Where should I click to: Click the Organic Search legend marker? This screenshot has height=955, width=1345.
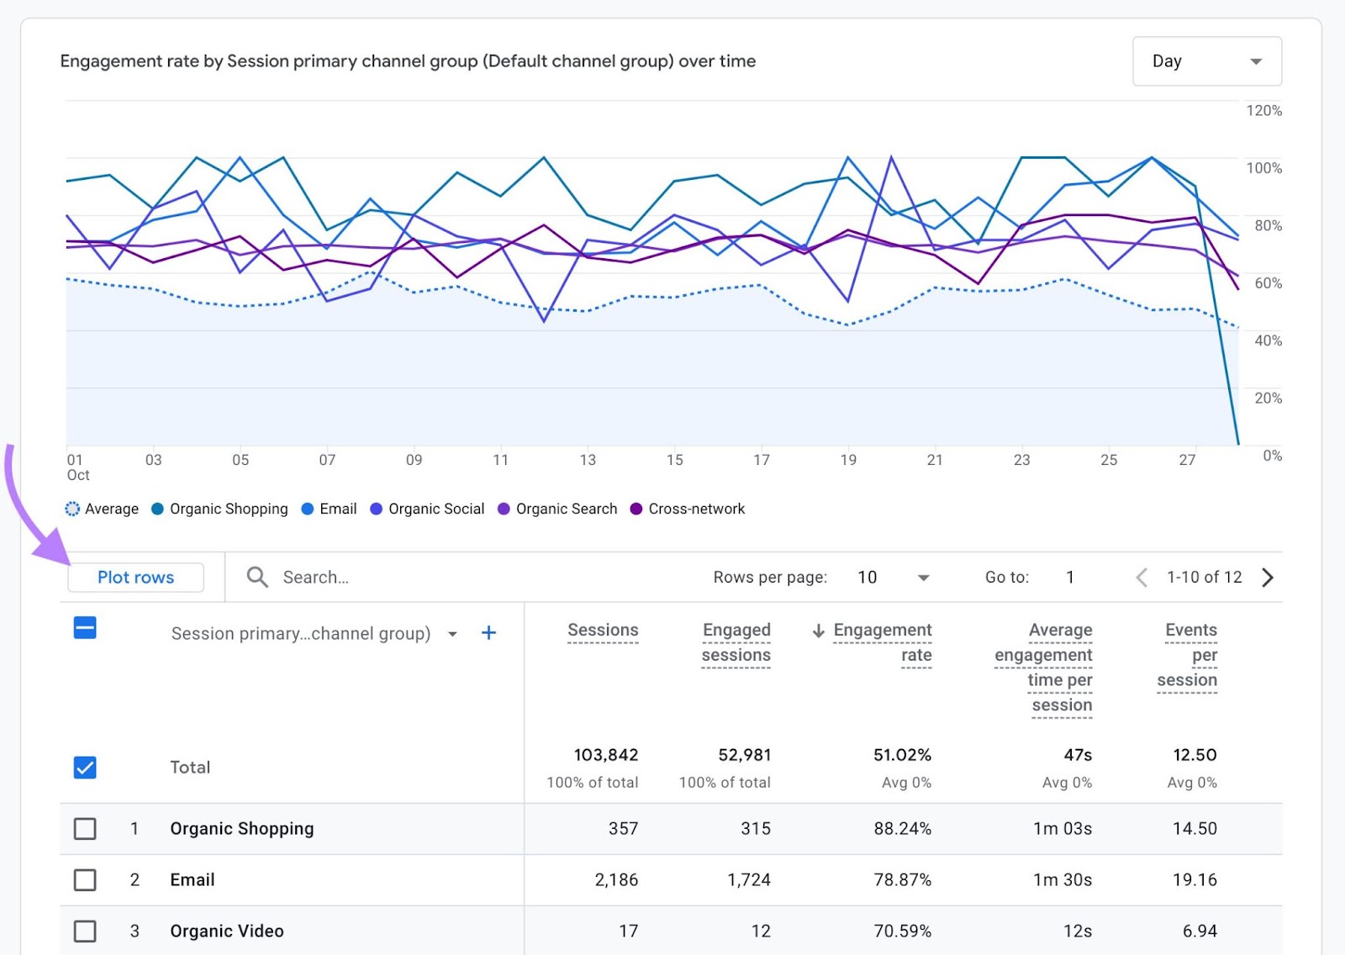[503, 509]
